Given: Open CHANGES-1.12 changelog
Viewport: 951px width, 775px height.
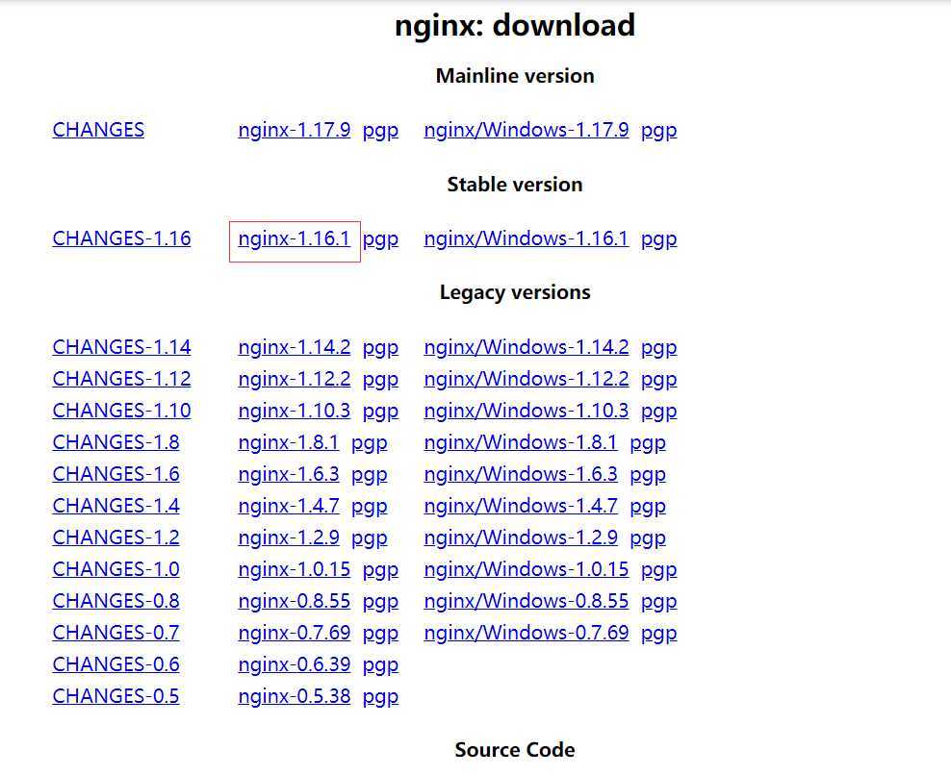Looking at the screenshot, I should [121, 378].
